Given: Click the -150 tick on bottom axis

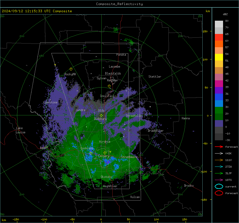Looking at the screenshot, I should (x=16, y=220).
